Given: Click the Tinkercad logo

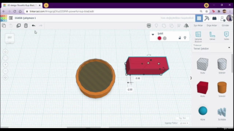Looking at the screenshot, I should tap(4, 18).
